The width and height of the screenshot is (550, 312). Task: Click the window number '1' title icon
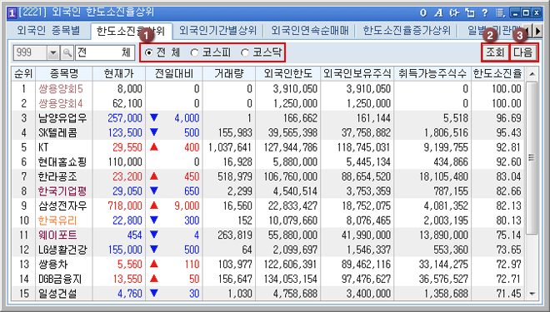12,13
